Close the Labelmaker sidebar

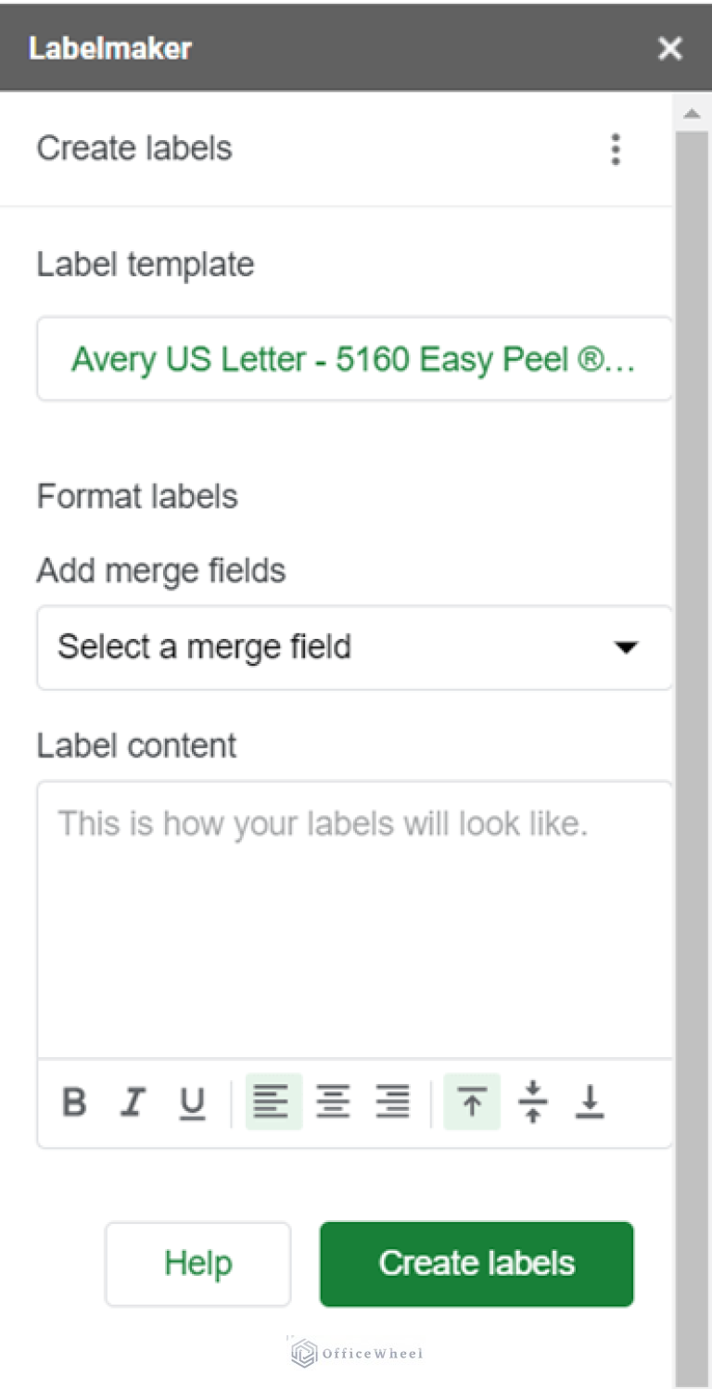tap(670, 48)
